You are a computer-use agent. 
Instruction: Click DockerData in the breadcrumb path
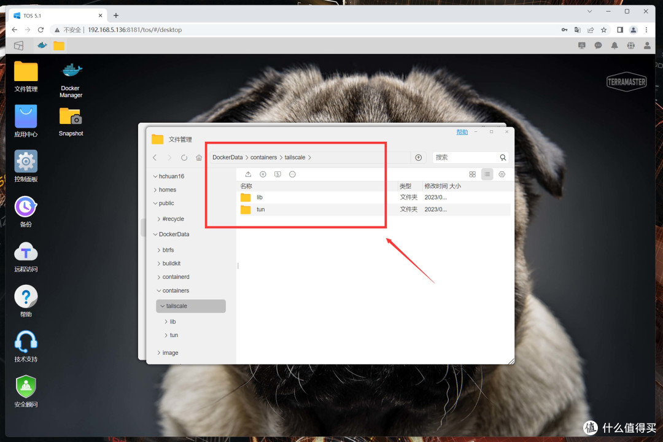click(x=228, y=157)
